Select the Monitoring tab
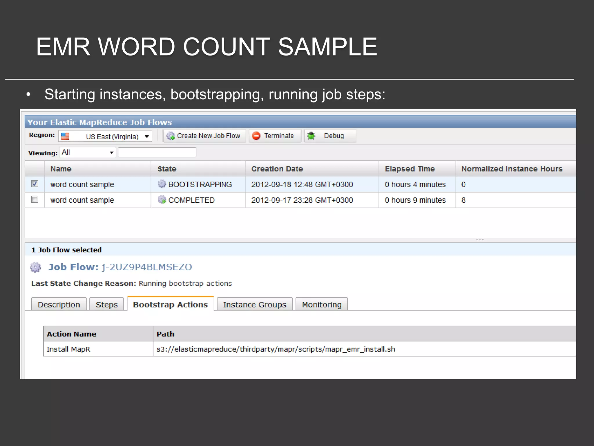Screen dimensions: 594x446 (x=322, y=305)
